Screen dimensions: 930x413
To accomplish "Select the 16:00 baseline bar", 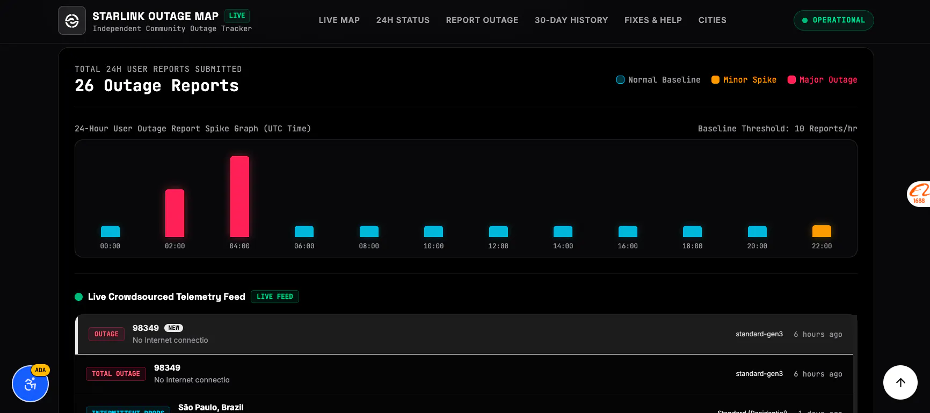I will click(x=628, y=231).
